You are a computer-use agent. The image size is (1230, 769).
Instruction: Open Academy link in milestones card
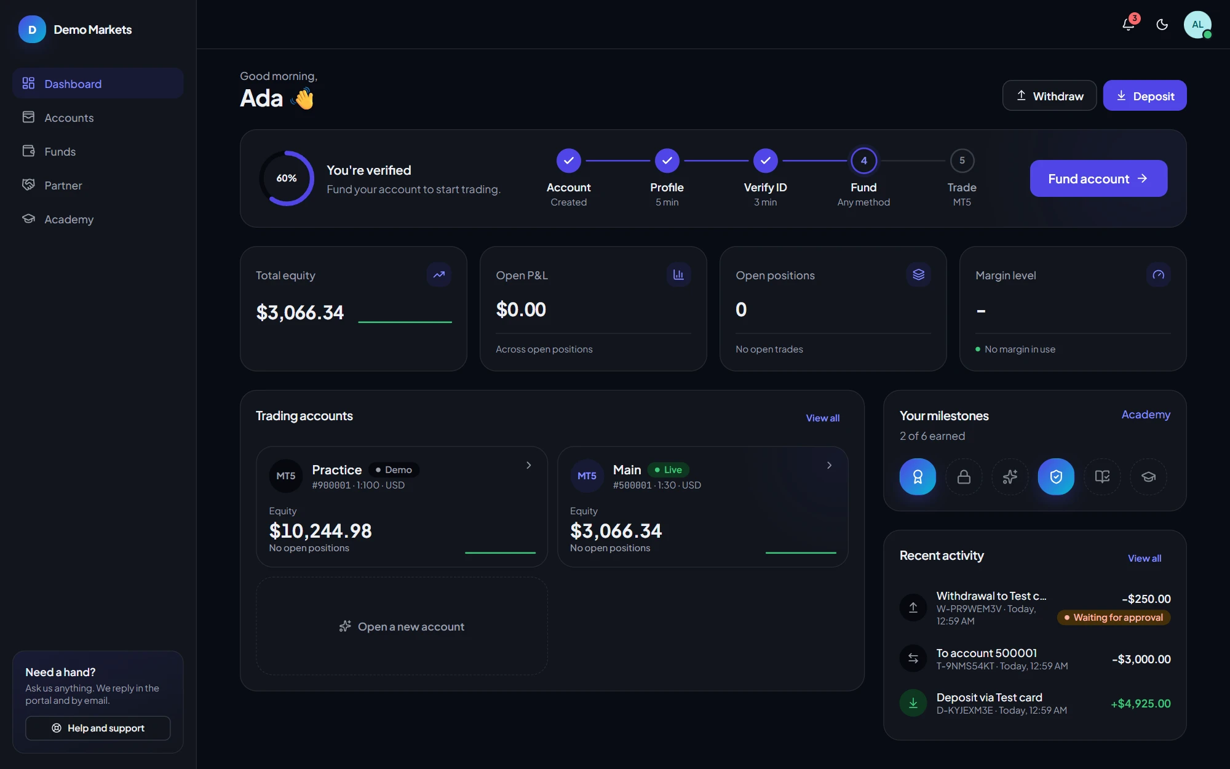pyautogui.click(x=1146, y=415)
